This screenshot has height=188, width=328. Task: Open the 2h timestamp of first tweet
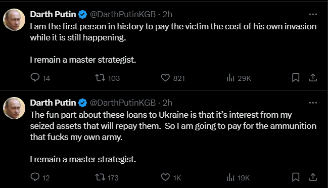[x=167, y=14]
